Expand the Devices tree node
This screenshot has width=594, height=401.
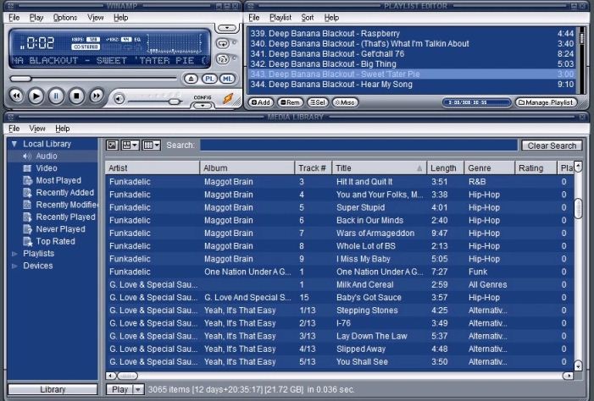[x=14, y=266]
